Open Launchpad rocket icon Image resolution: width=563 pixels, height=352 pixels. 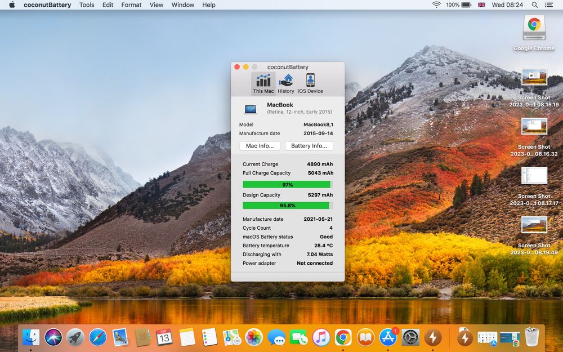click(x=75, y=337)
